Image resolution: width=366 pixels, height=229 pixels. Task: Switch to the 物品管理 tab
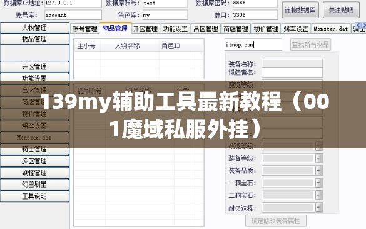(115, 28)
